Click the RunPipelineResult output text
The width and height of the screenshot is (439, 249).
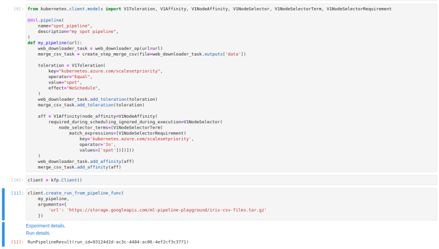108,242
